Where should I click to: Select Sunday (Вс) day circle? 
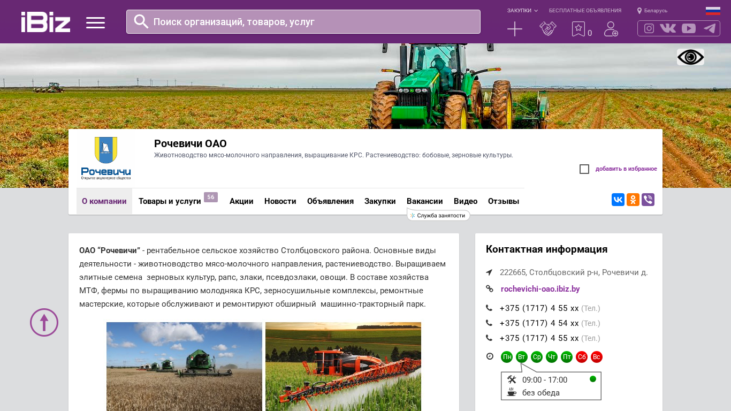[597, 357]
